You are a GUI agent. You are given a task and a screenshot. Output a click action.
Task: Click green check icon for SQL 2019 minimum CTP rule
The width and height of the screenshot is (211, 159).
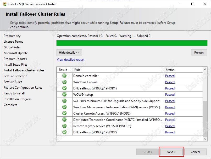coord(64,101)
